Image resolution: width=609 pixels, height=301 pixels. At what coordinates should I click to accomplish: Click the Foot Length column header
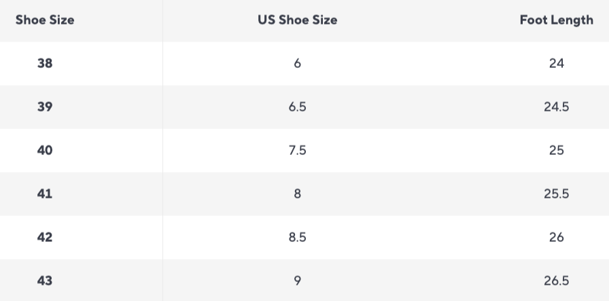(x=557, y=20)
